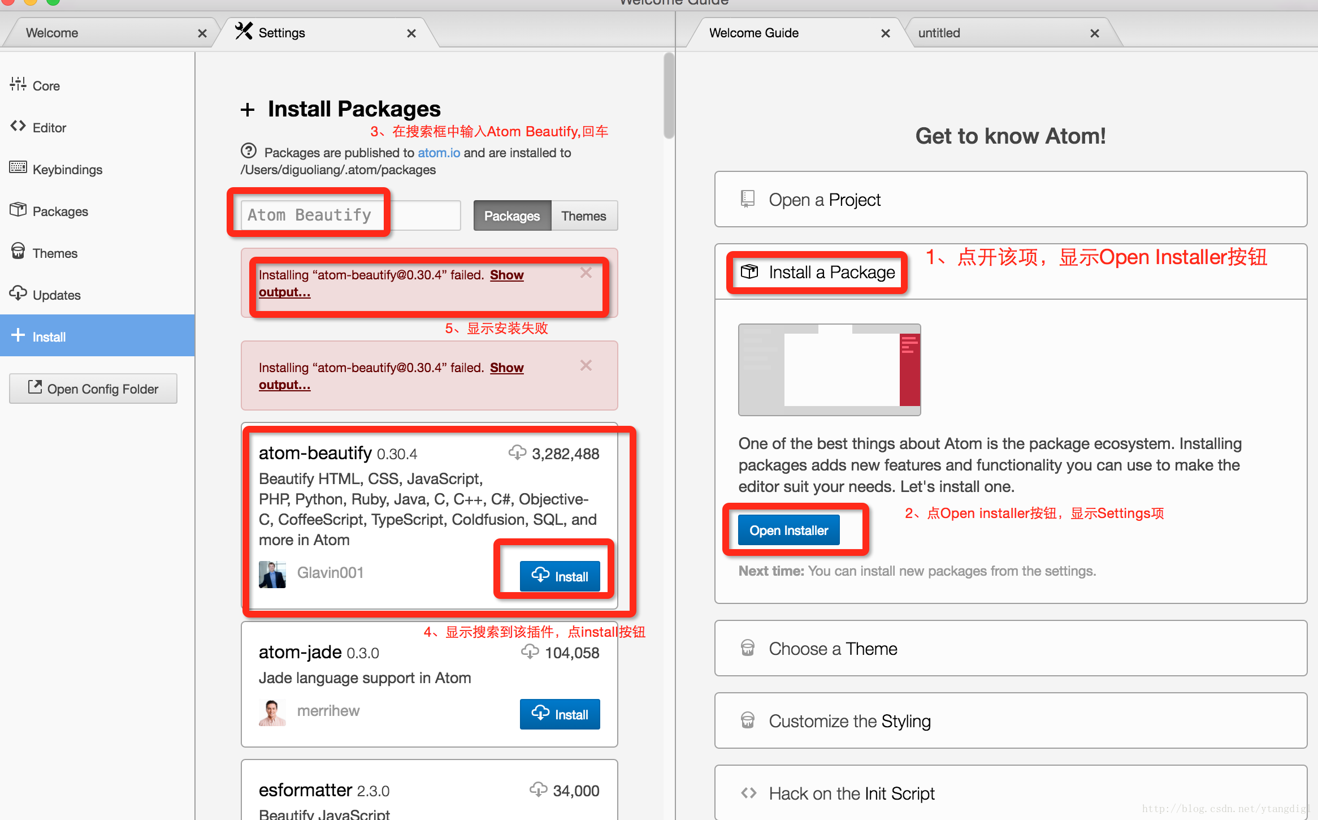
Task: Close the untitled tab
Action: [x=1095, y=33]
